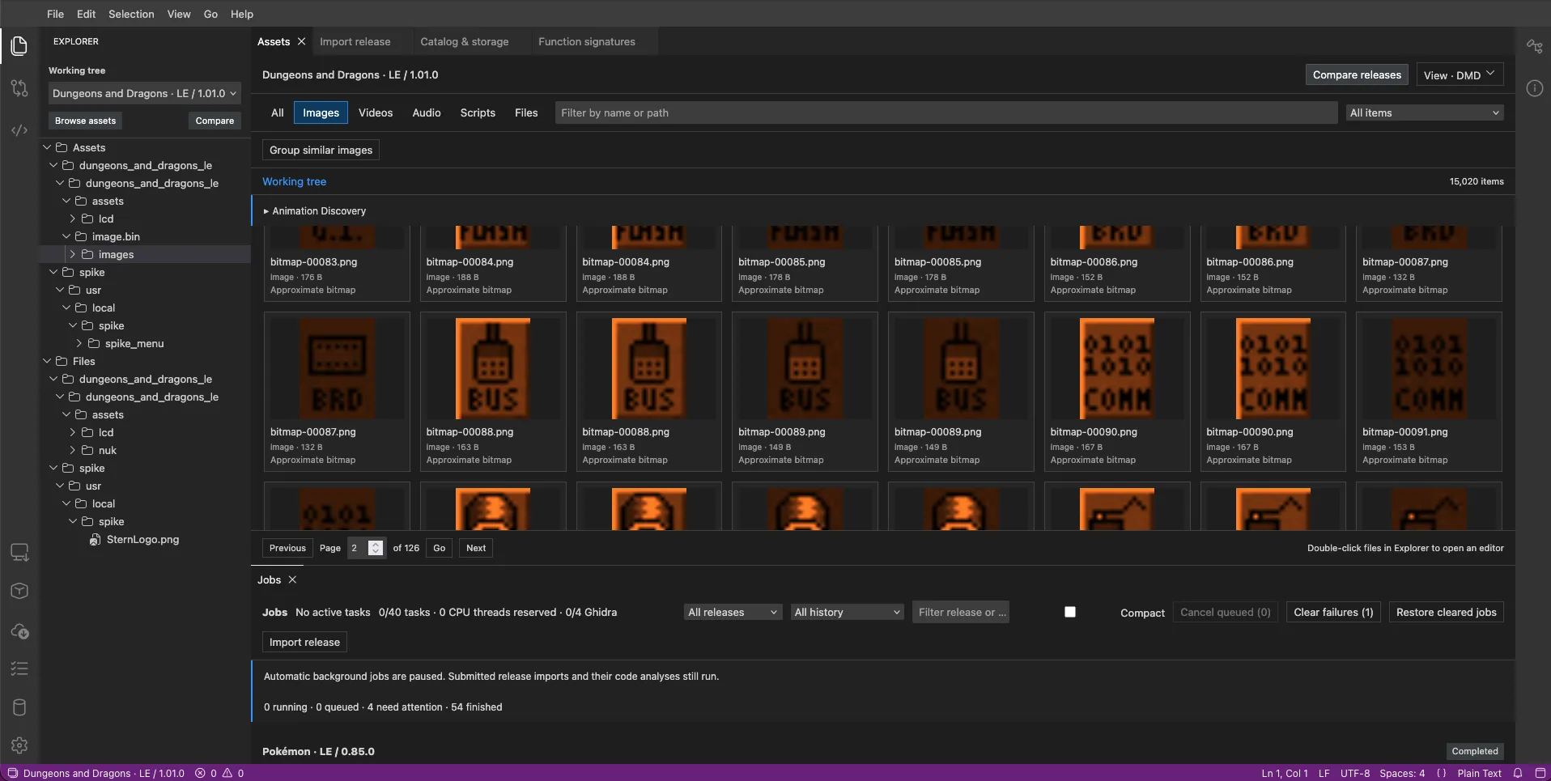Expand the Animation Discovery section

[x=315, y=210]
